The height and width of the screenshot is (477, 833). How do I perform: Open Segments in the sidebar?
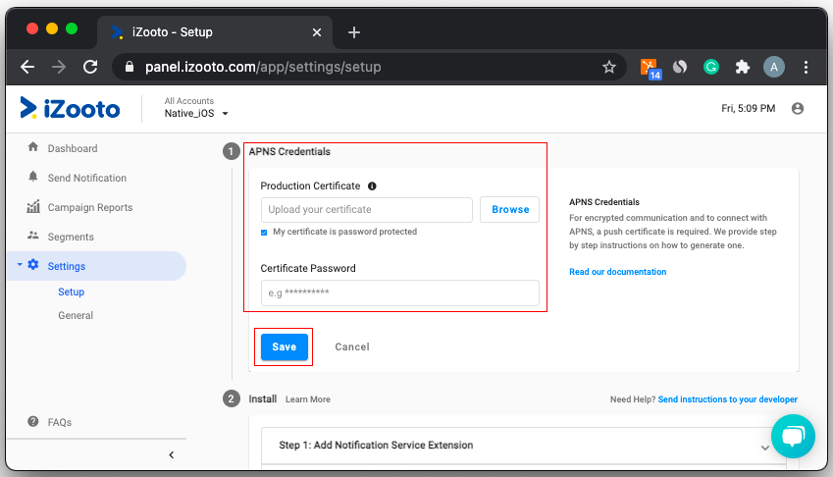click(71, 237)
